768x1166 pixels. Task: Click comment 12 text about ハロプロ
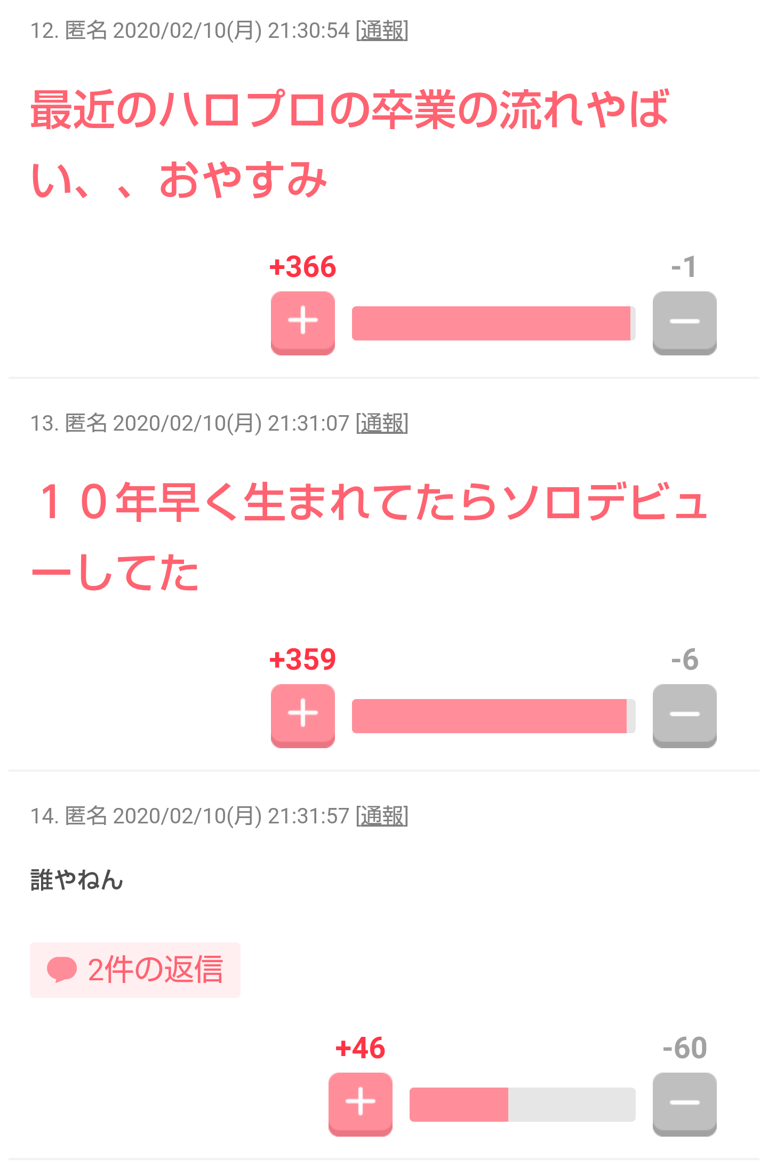[x=350, y=144]
